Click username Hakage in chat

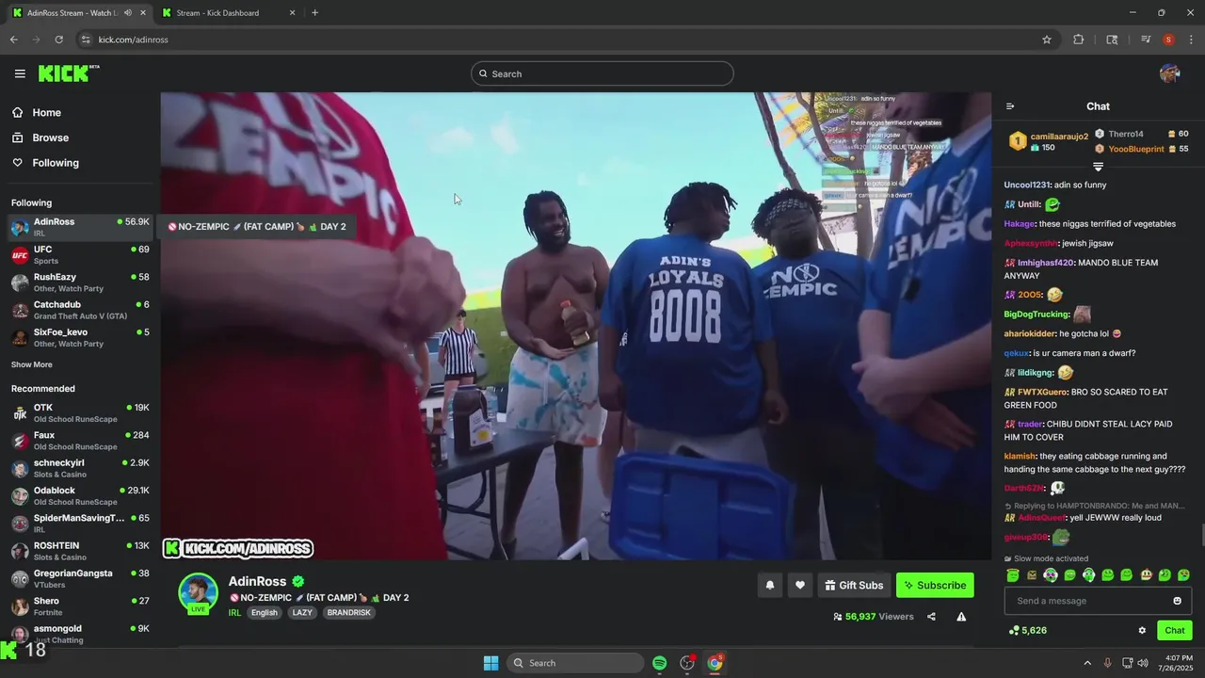tap(1019, 224)
